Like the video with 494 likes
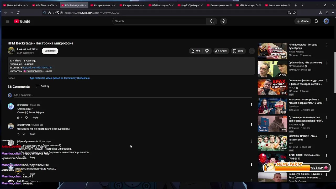The height and width of the screenshot is (189, 336). click(x=195, y=51)
